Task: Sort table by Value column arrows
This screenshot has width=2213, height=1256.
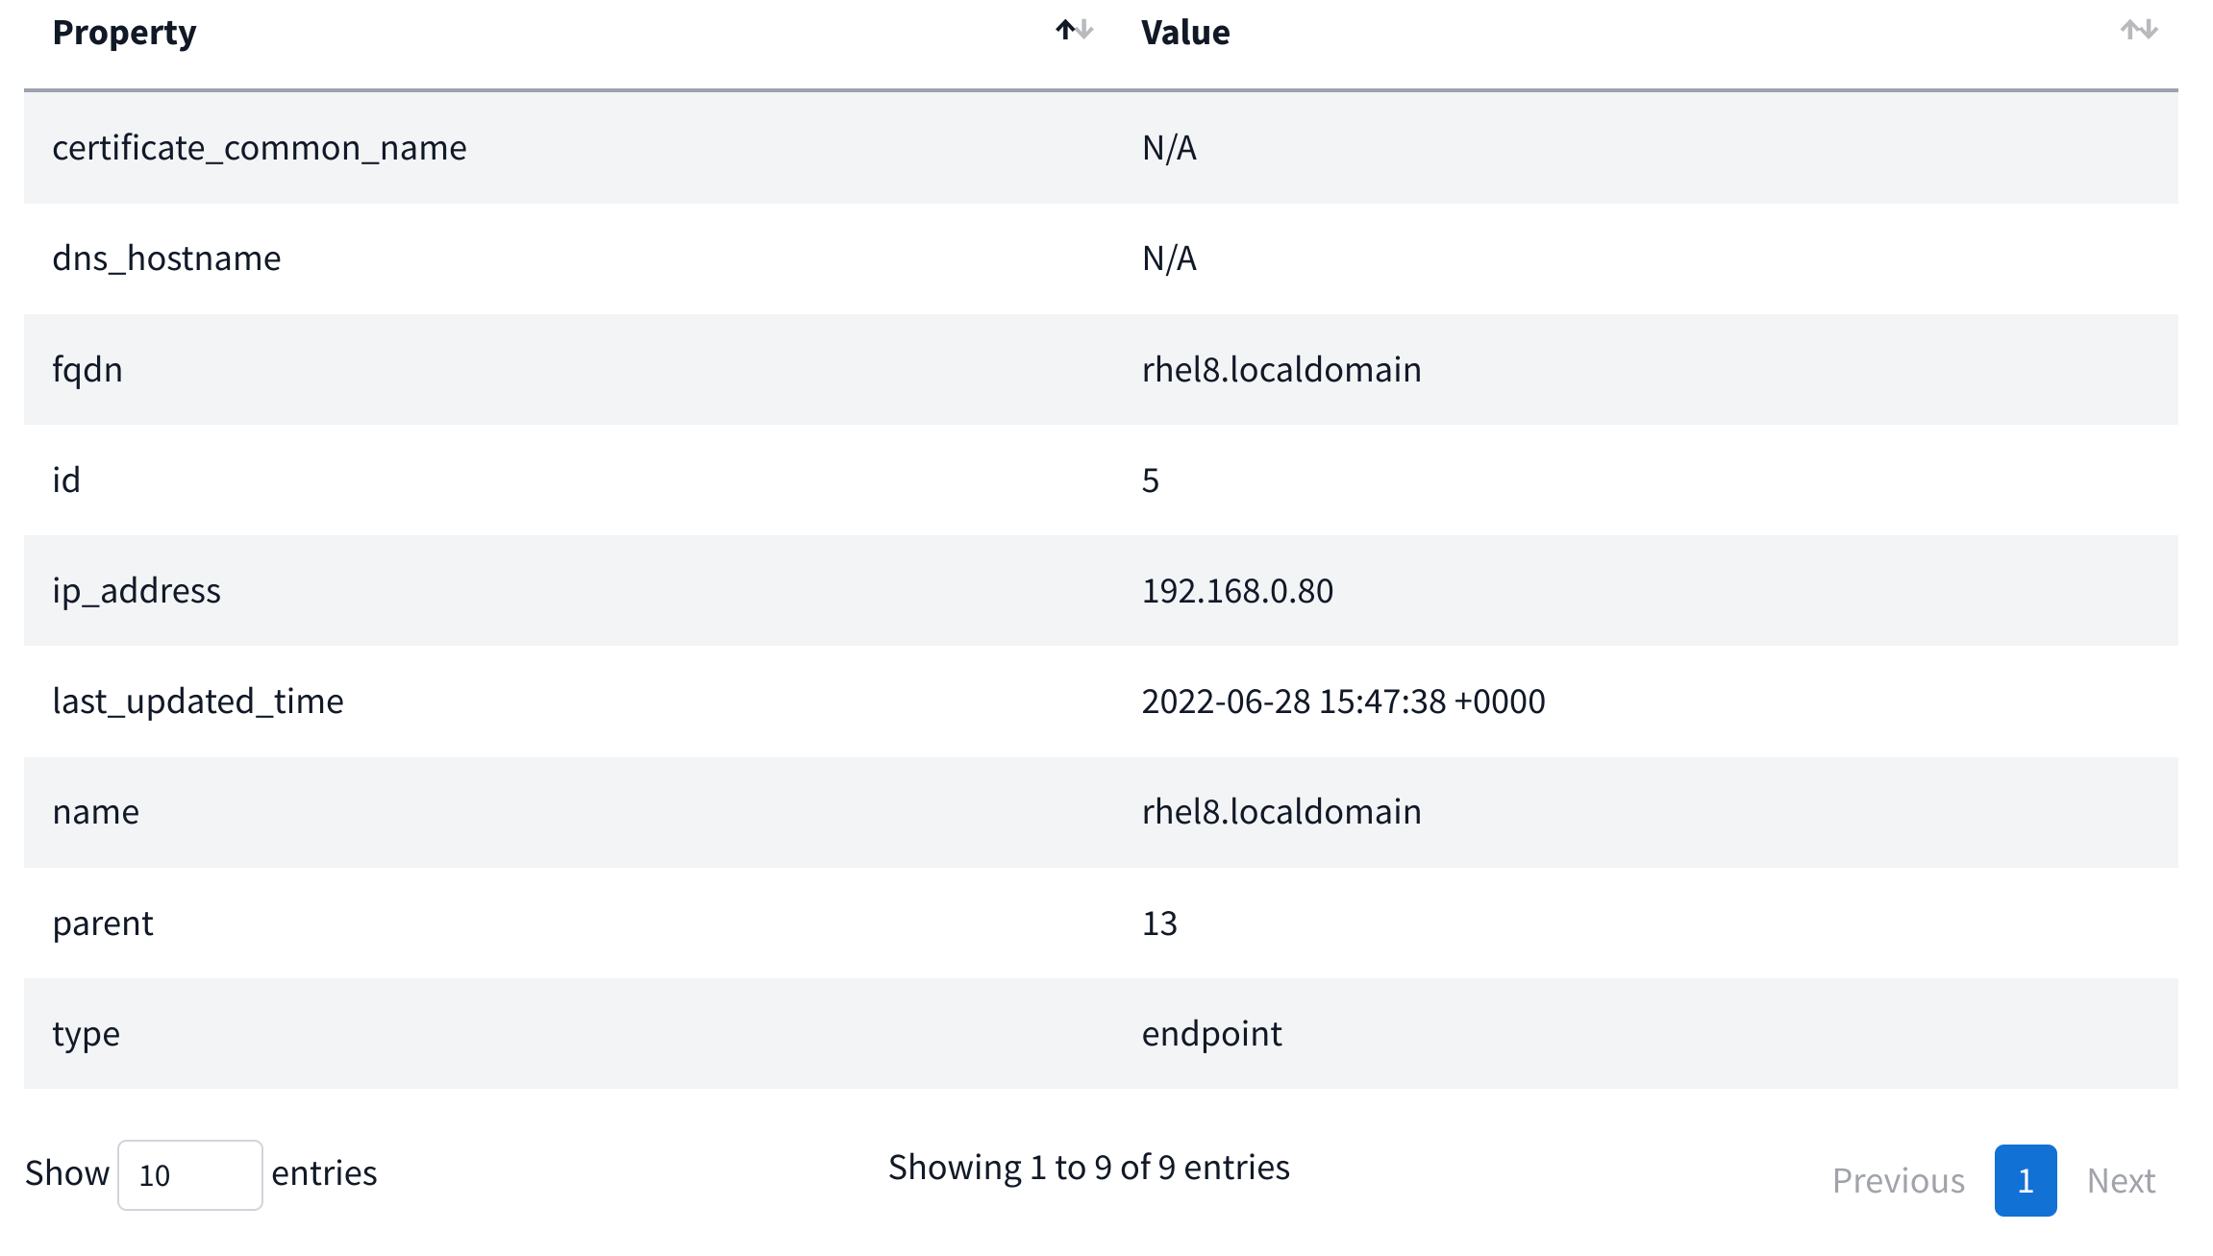Action: click(x=2138, y=31)
